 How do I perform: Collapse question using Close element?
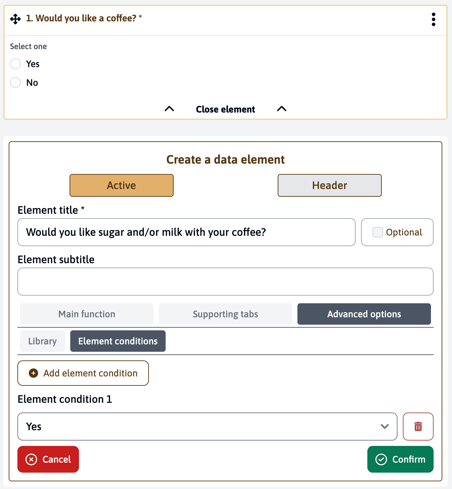click(225, 109)
